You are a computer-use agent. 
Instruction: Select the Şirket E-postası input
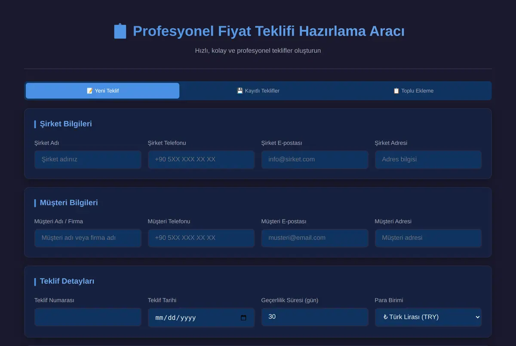315,159
